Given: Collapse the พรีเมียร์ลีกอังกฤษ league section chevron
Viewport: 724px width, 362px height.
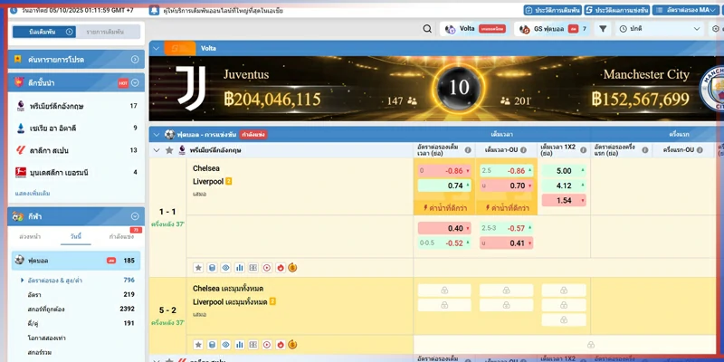Looking at the screenshot, I should [x=156, y=150].
